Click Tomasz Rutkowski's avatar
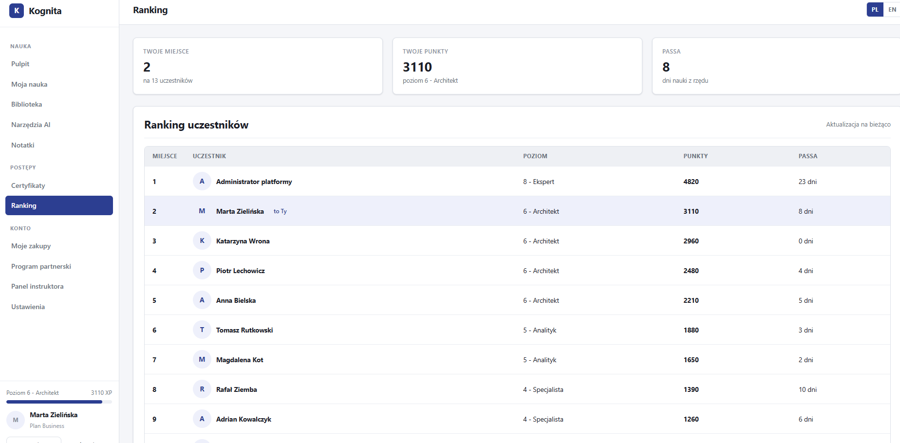 (x=202, y=330)
